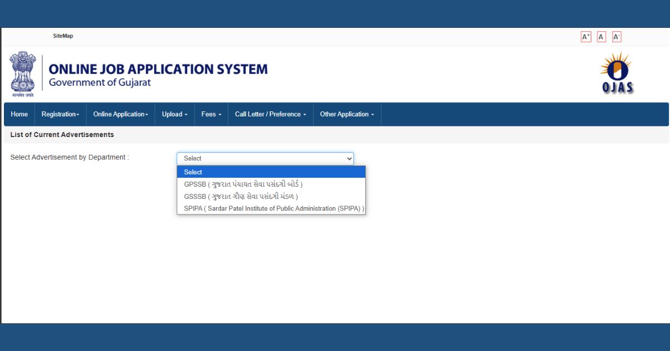Select GPSSB department option
Viewport: 670px width, 351px height.
click(271, 184)
